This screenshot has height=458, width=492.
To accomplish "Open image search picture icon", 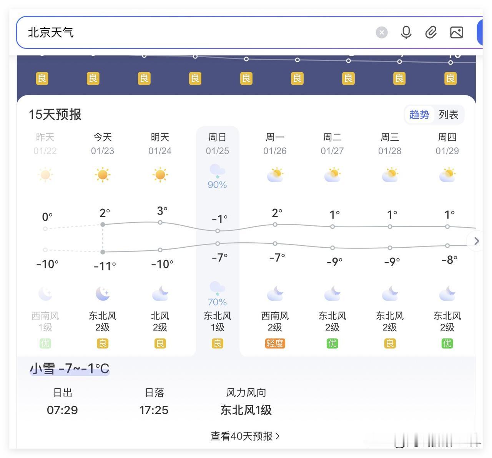I will (456, 32).
